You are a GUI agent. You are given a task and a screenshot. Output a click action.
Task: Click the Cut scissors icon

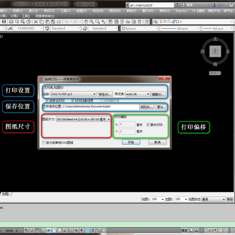click(x=35, y=22)
